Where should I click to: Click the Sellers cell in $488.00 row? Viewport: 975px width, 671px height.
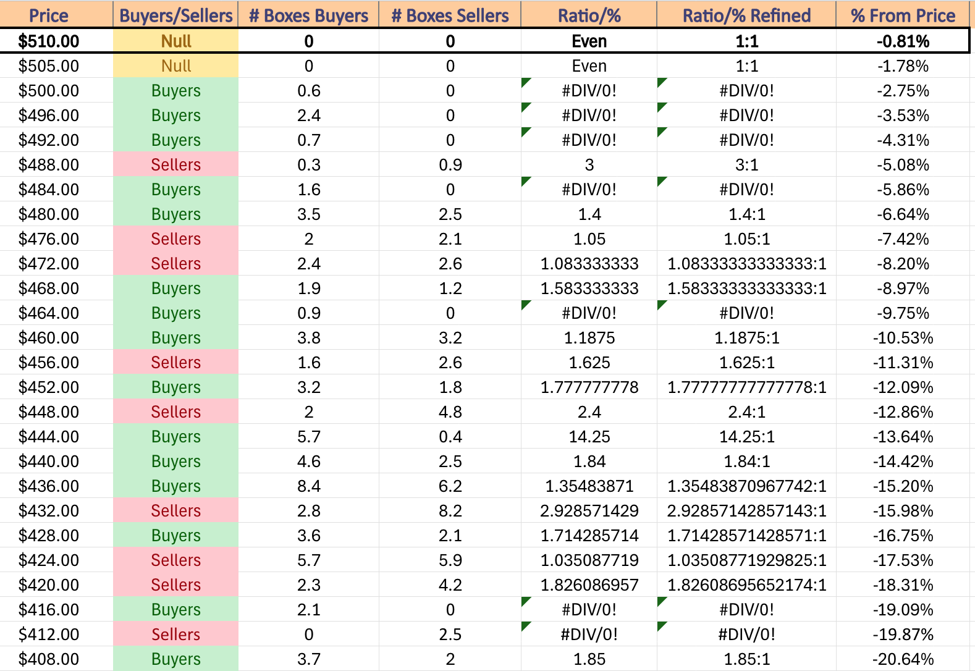pyautogui.click(x=175, y=164)
